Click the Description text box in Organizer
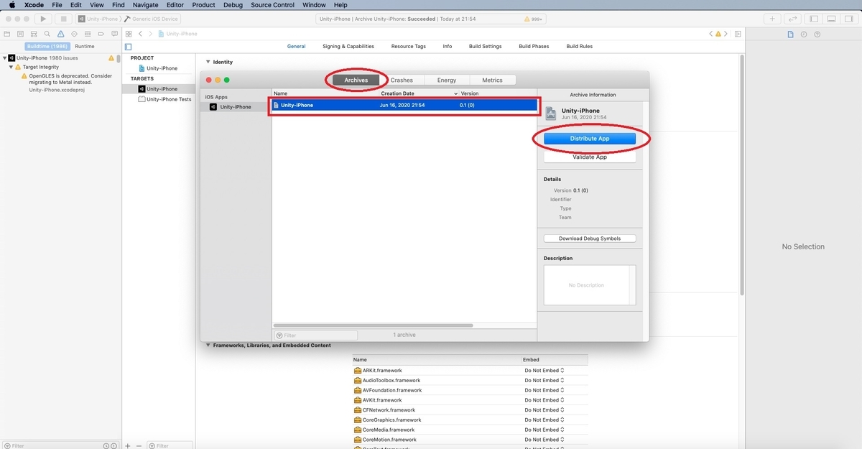 point(590,285)
